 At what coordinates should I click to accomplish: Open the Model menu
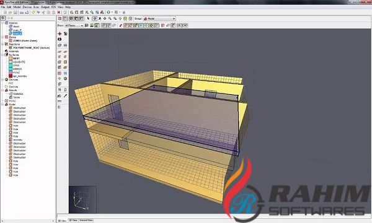[17, 7]
